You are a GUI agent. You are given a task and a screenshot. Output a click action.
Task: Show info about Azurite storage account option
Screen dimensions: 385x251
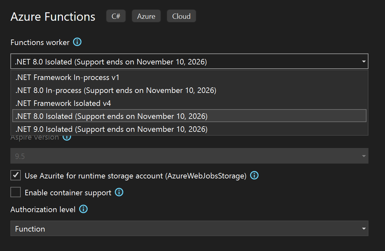point(254,175)
